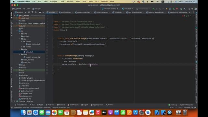Select README.md in the project tree
The image size is (208, 117).
25,99
